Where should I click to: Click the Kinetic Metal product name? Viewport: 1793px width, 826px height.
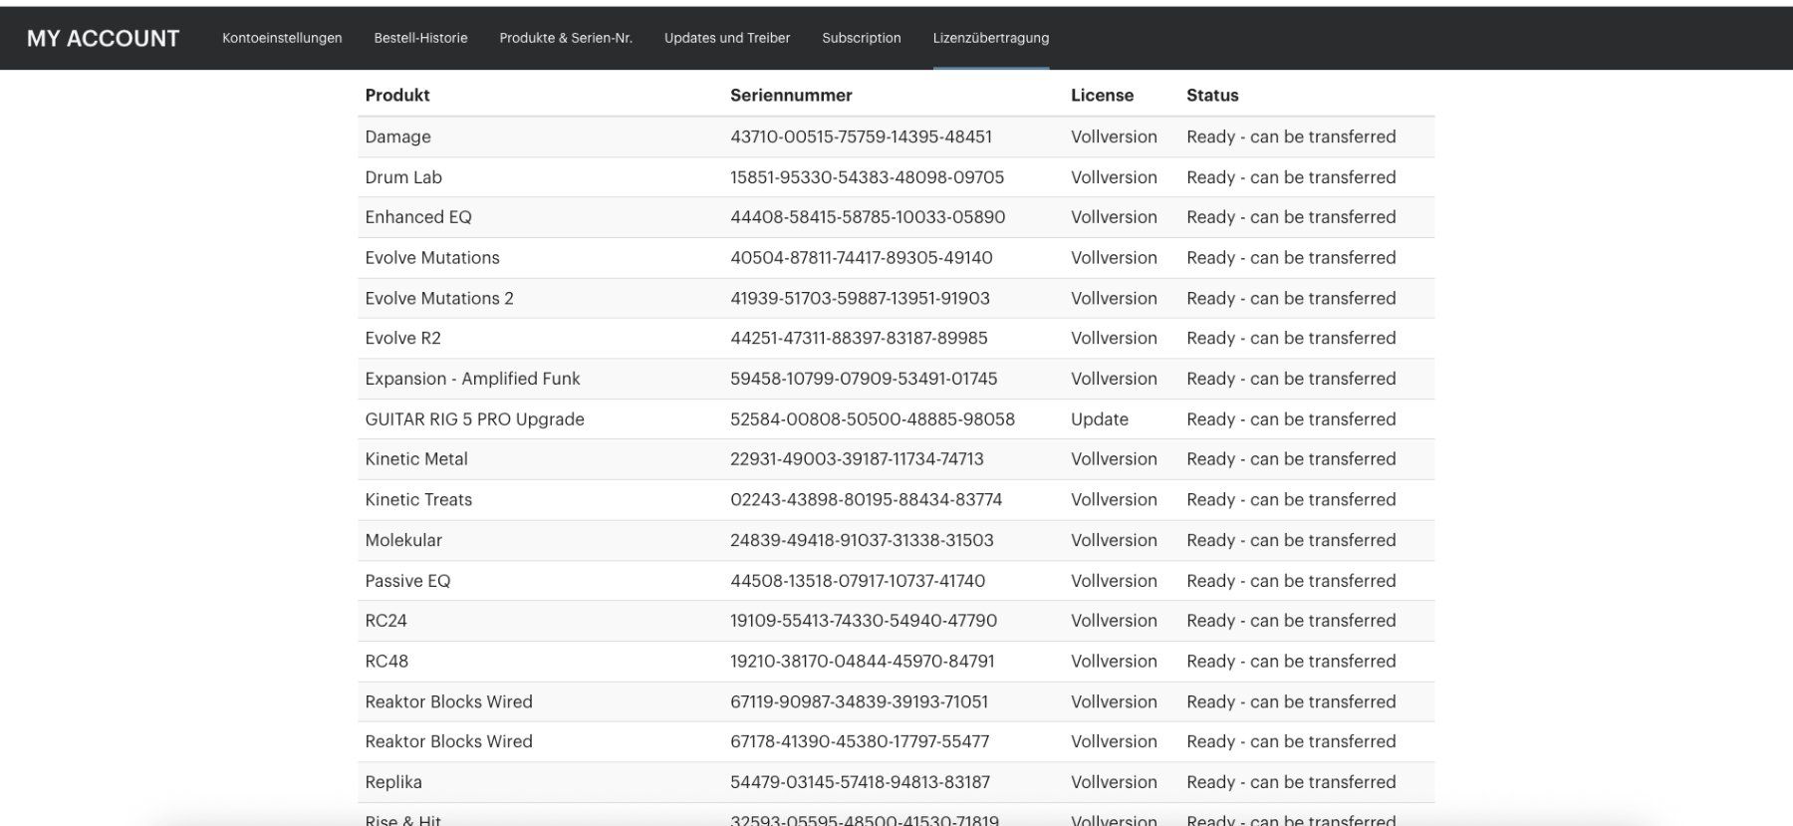coord(416,459)
